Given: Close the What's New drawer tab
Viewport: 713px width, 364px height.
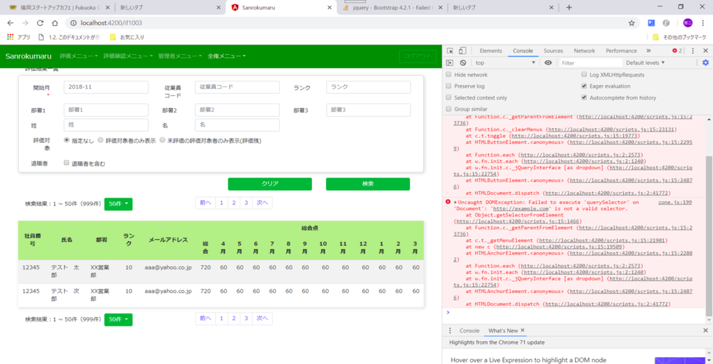Looking at the screenshot, I should pos(522,331).
